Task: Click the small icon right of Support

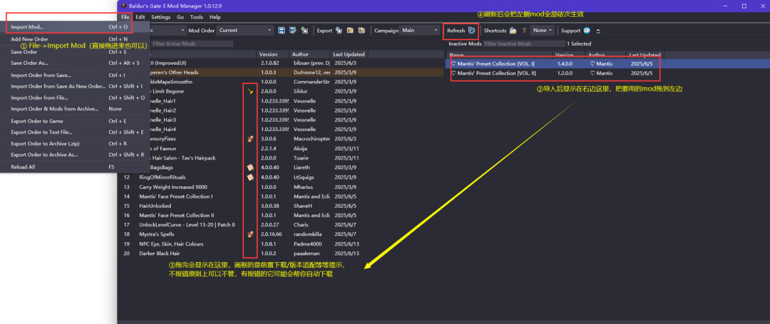Action: (x=598, y=31)
